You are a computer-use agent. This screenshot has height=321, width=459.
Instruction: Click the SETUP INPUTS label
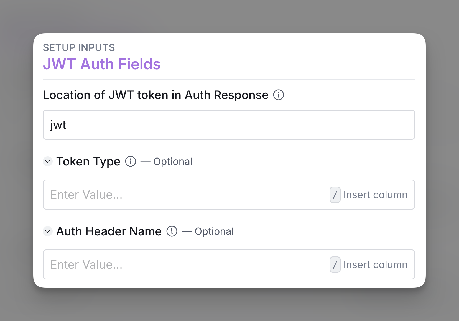pyautogui.click(x=79, y=47)
